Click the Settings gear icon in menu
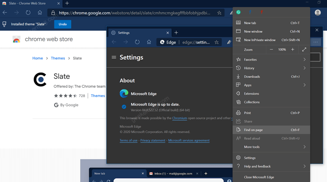This screenshot has height=182, width=327. [x=238, y=158]
